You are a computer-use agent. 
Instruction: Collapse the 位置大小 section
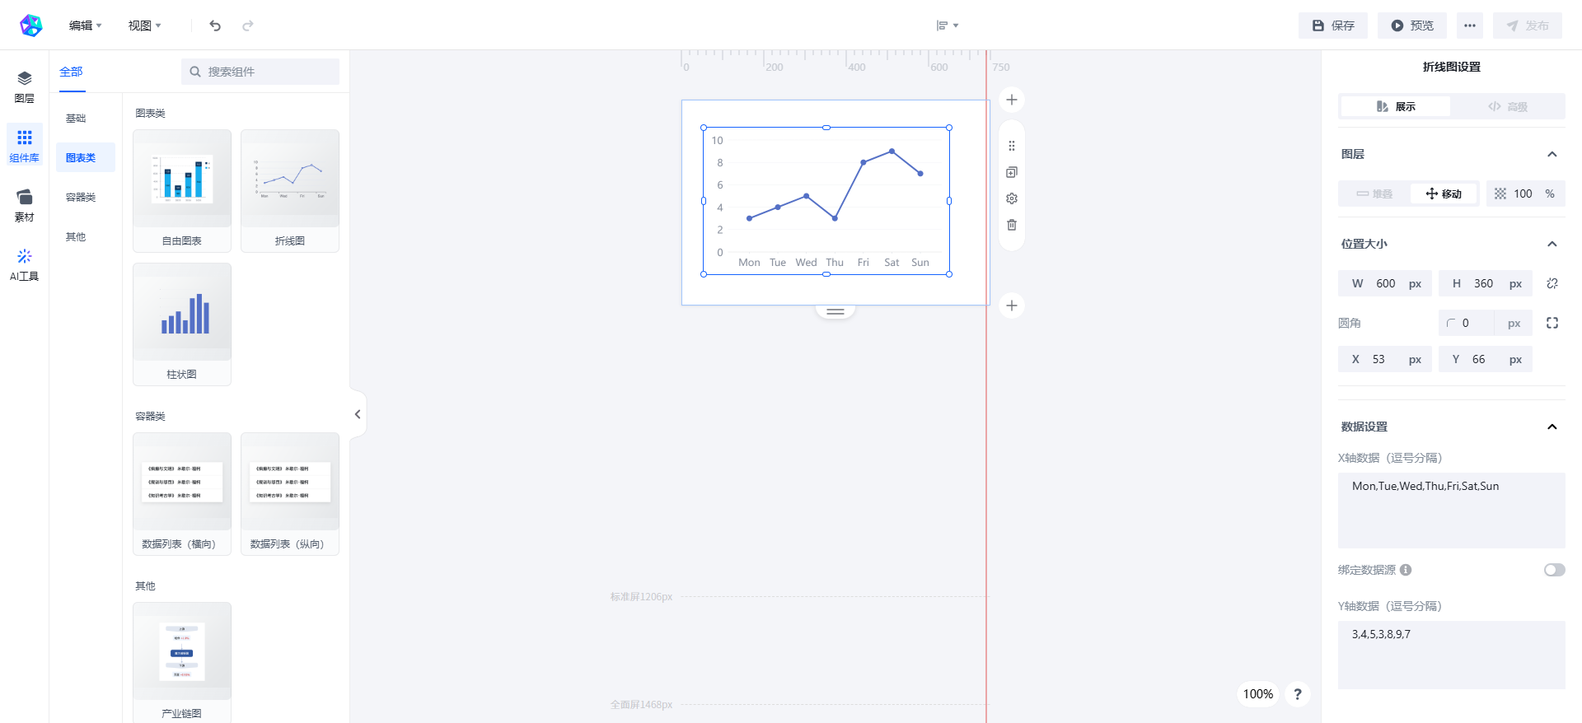(1552, 244)
